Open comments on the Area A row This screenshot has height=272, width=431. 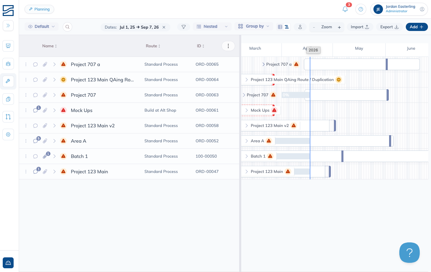click(35, 141)
